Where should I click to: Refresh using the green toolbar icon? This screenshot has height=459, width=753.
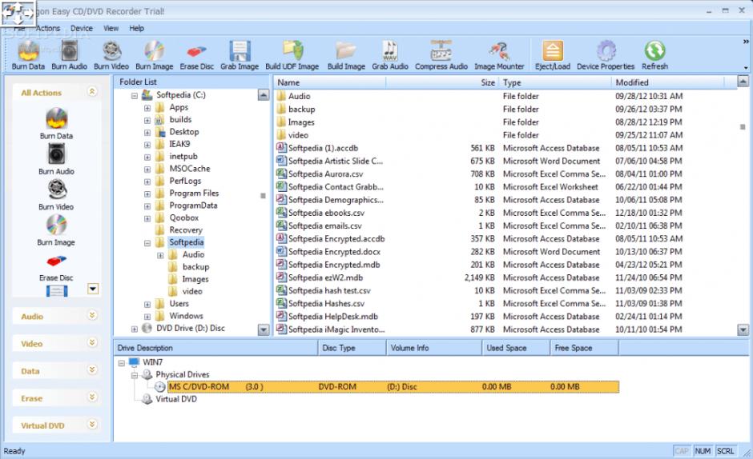654,54
